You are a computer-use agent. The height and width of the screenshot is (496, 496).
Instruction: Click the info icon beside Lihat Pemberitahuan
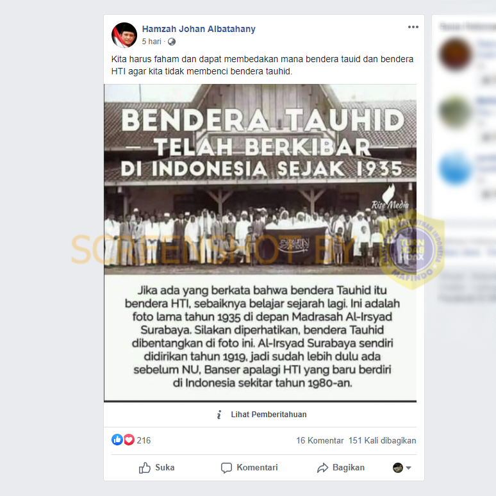[x=219, y=415]
